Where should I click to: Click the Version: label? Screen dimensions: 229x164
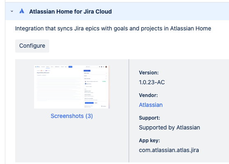pyautogui.click(x=149, y=73)
